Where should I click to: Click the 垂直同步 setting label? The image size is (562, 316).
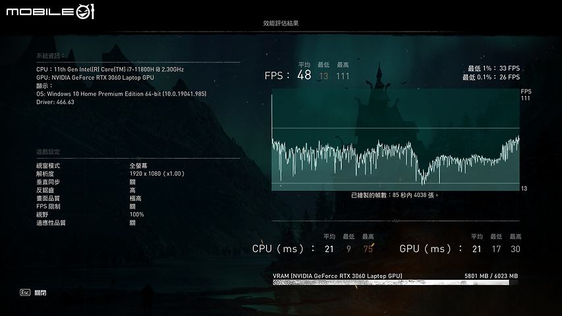click(48, 182)
